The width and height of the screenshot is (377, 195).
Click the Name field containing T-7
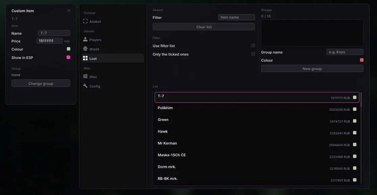click(x=54, y=33)
